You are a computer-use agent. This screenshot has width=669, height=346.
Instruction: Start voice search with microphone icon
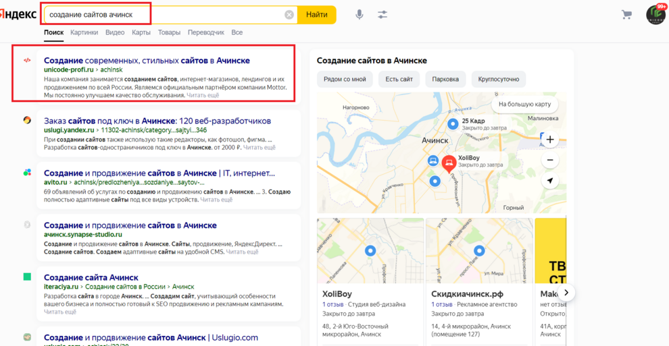(360, 14)
